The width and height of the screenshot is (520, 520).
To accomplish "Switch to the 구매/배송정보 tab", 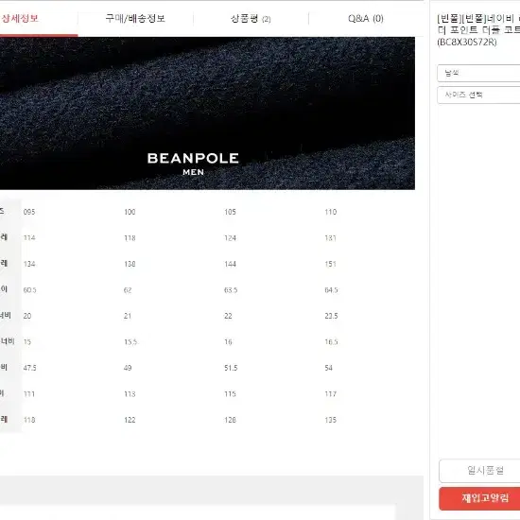I will [x=135, y=18].
